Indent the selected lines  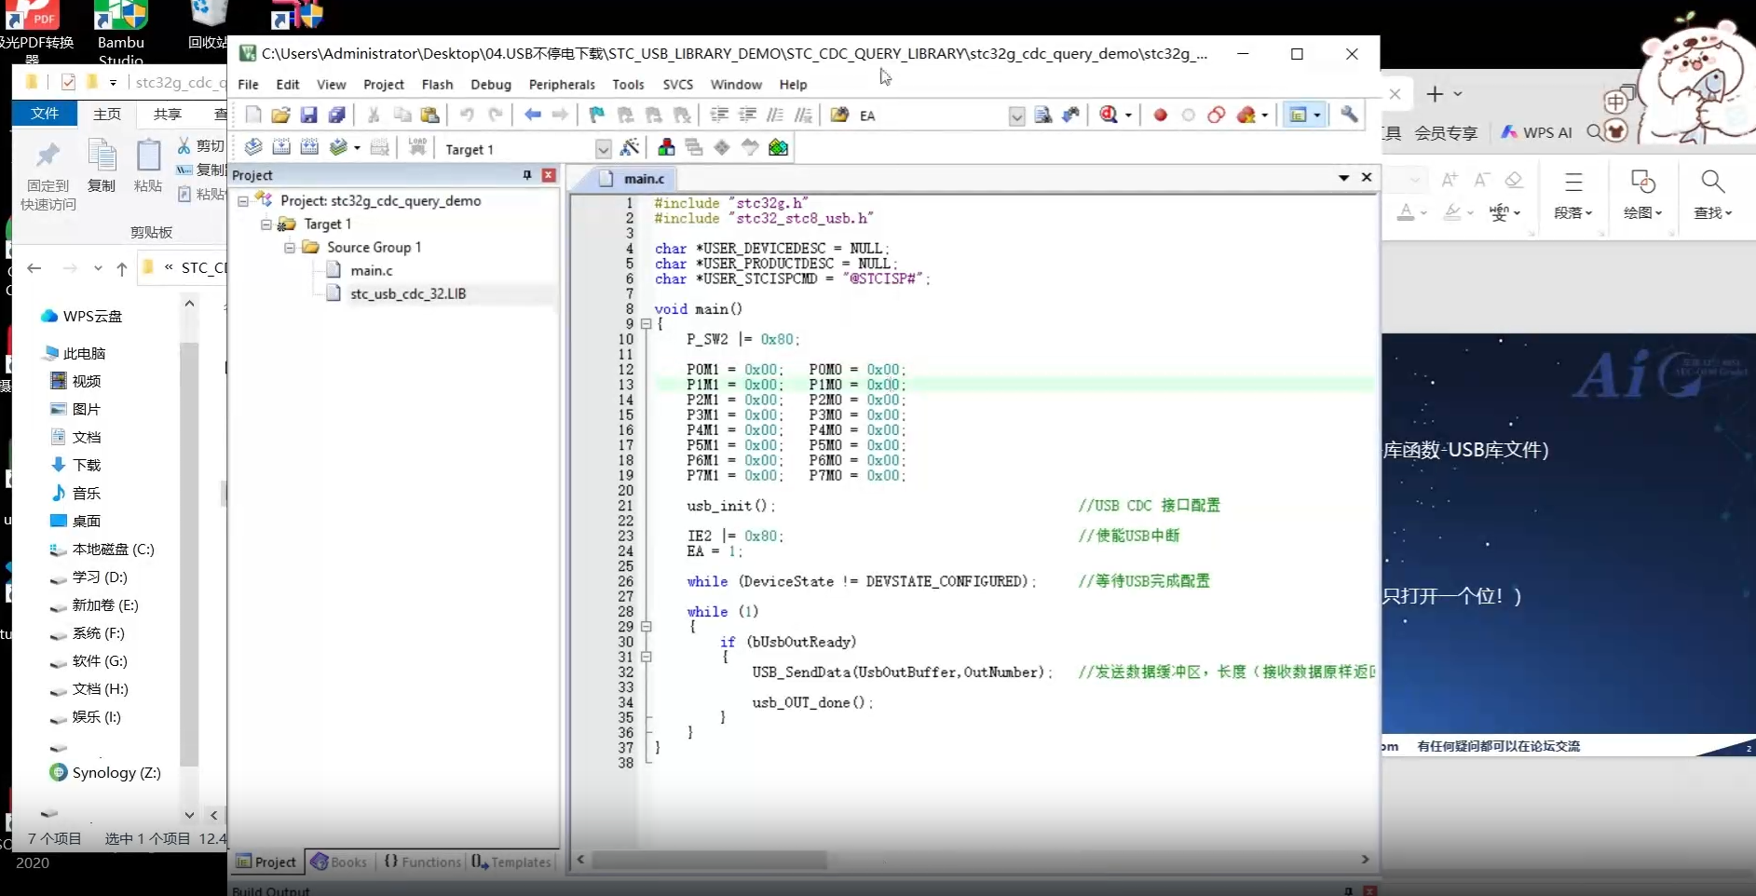point(719,115)
